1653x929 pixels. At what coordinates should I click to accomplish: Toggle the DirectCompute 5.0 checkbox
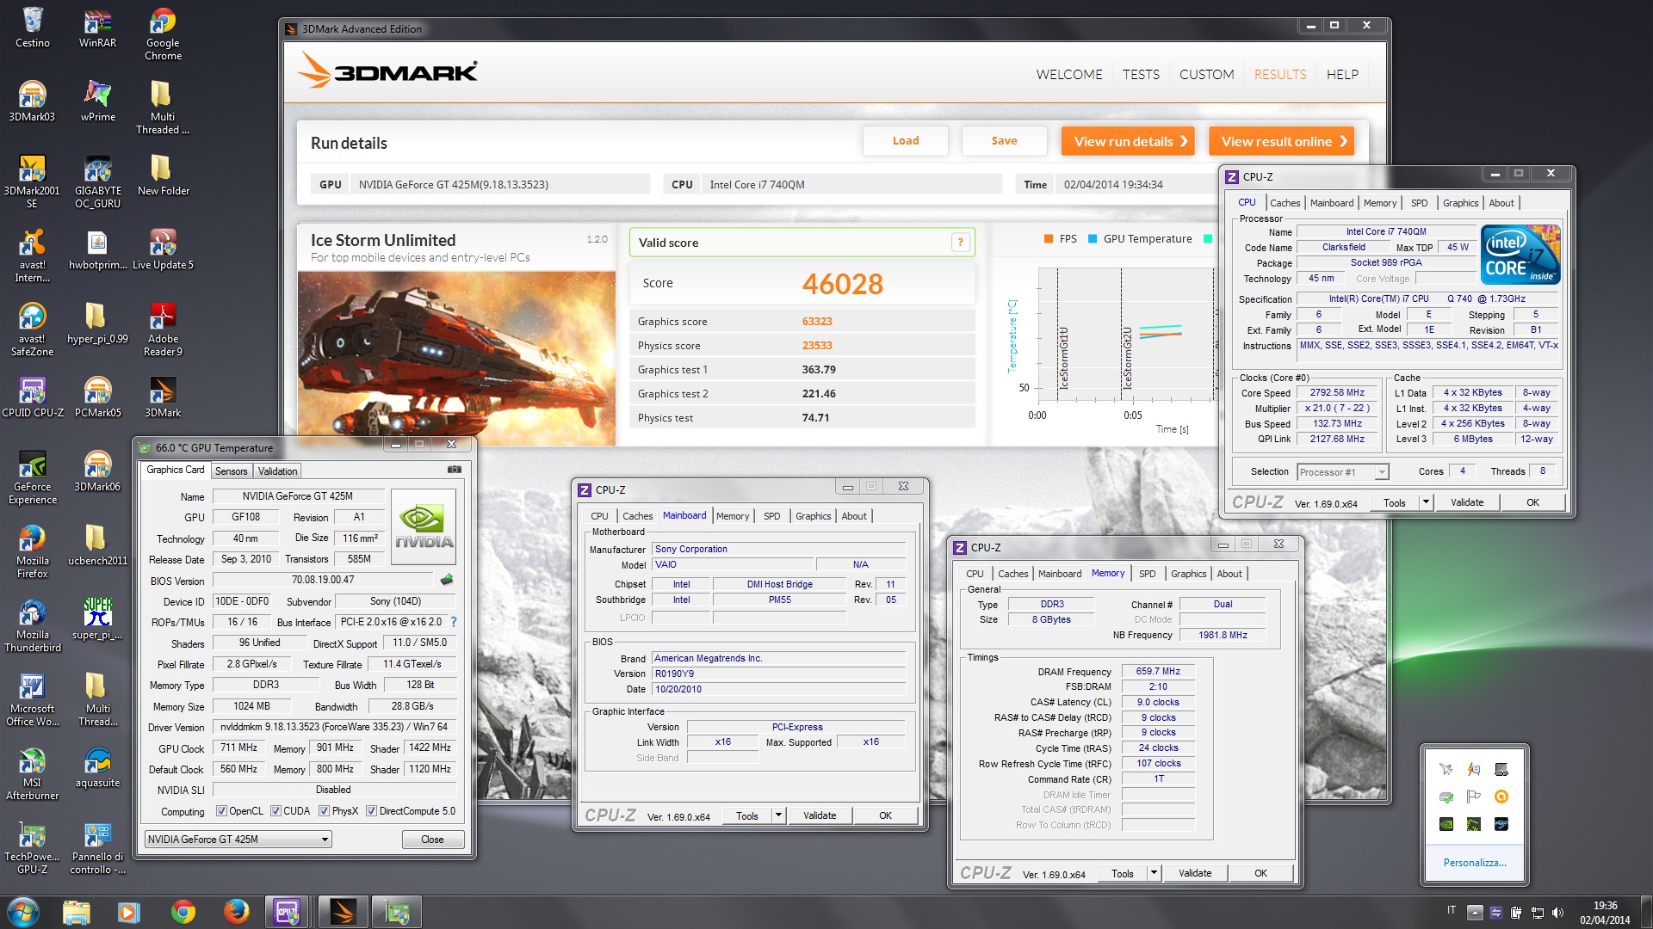371,811
